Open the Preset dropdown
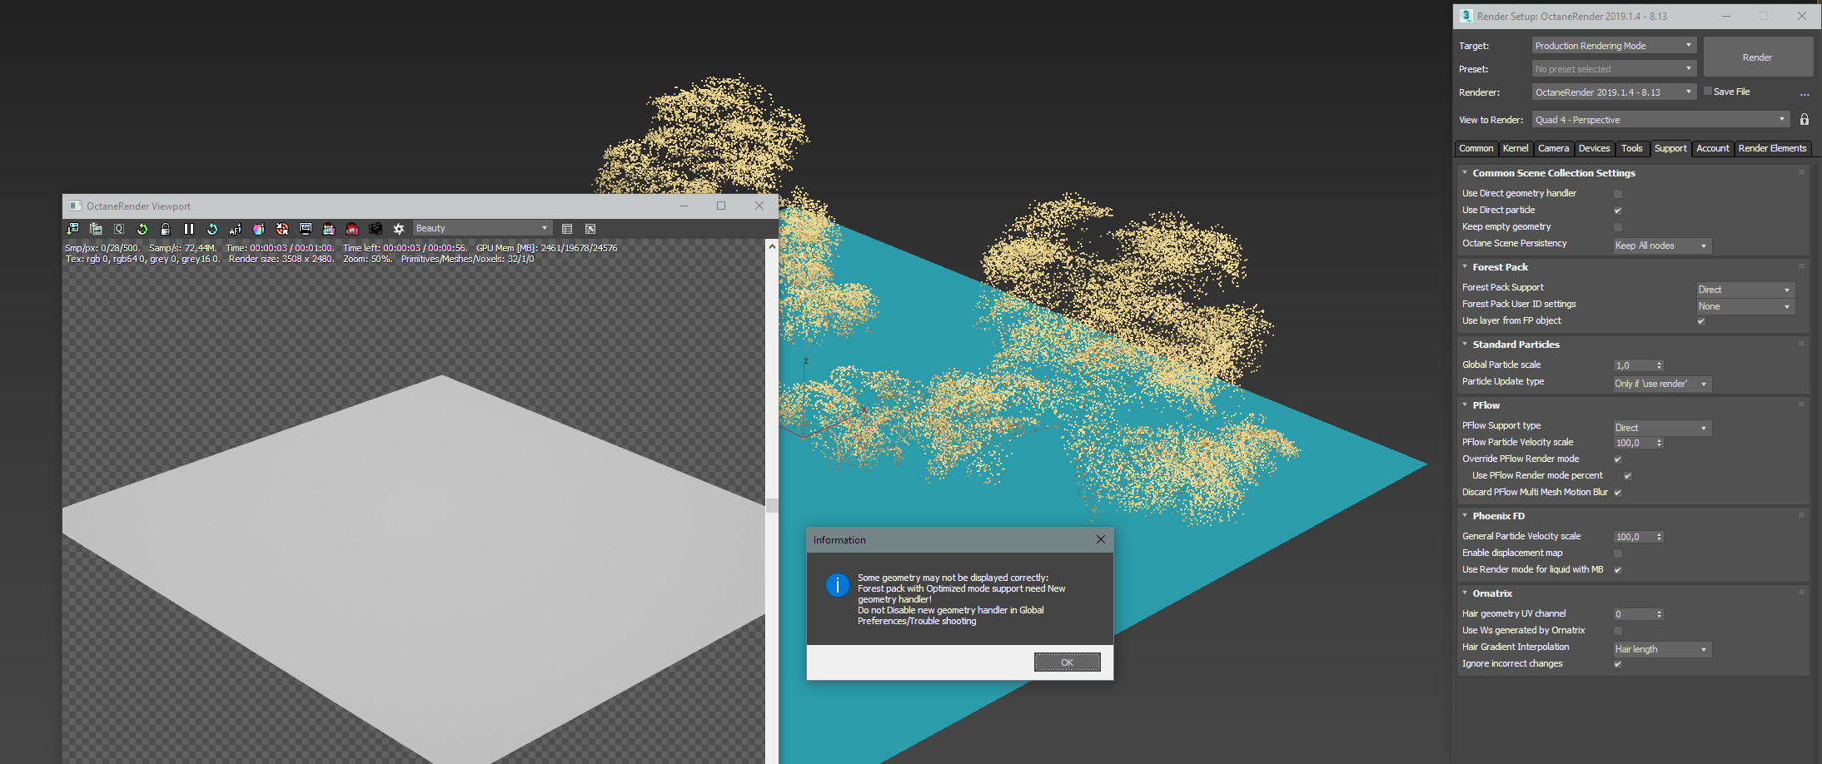 1614,69
